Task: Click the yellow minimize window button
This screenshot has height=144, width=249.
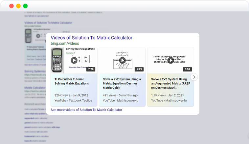Action: (x=18, y=6)
